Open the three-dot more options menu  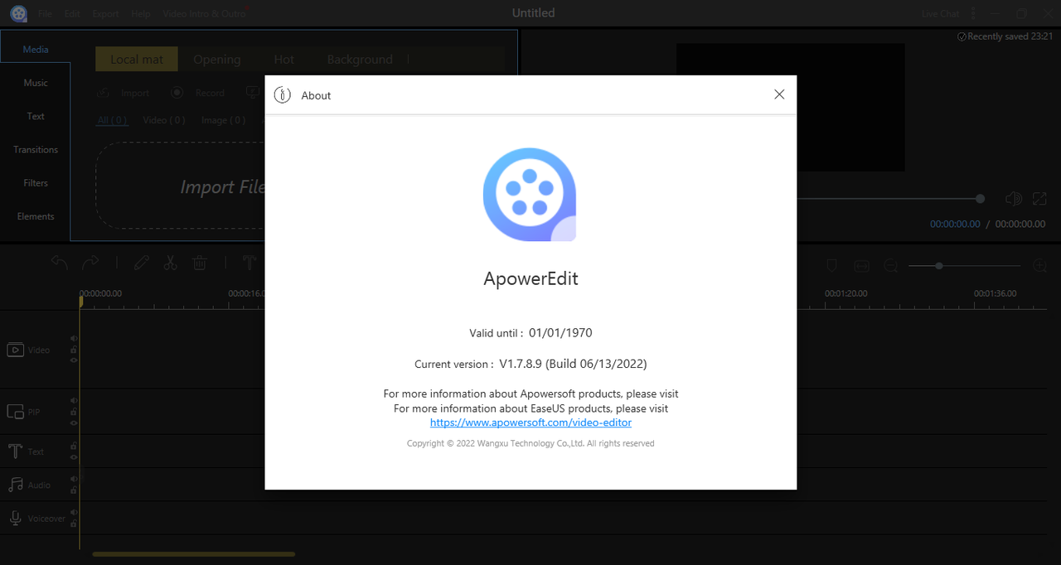[x=973, y=14]
